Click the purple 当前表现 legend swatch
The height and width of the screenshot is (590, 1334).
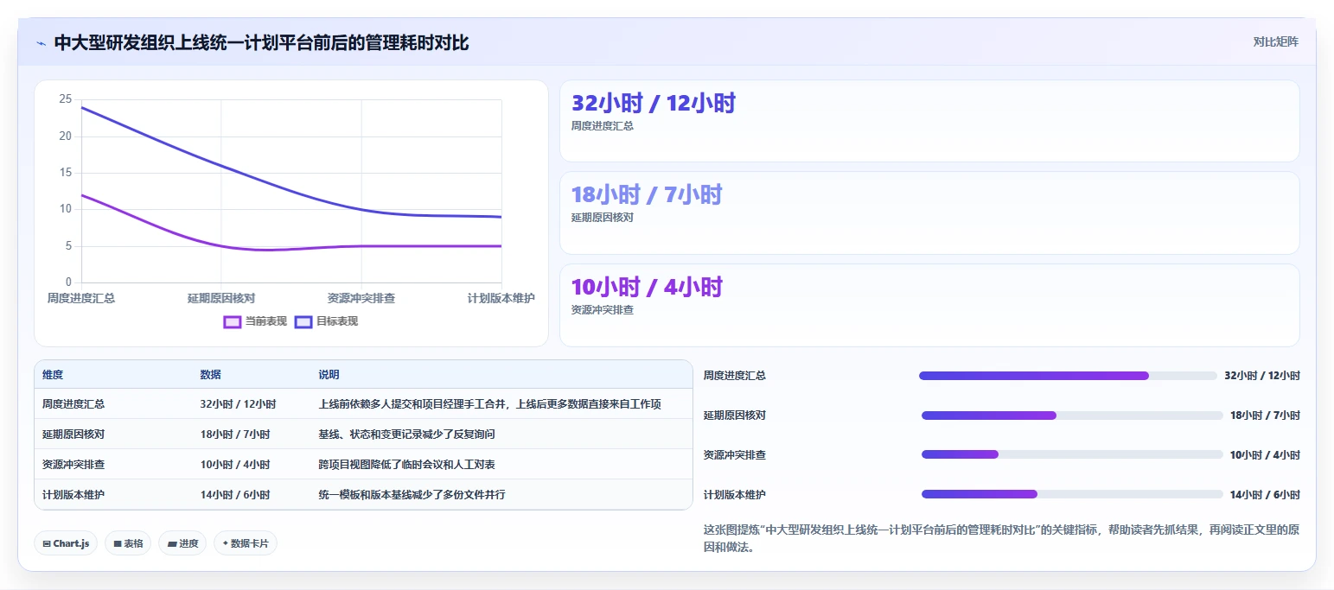[x=232, y=321]
